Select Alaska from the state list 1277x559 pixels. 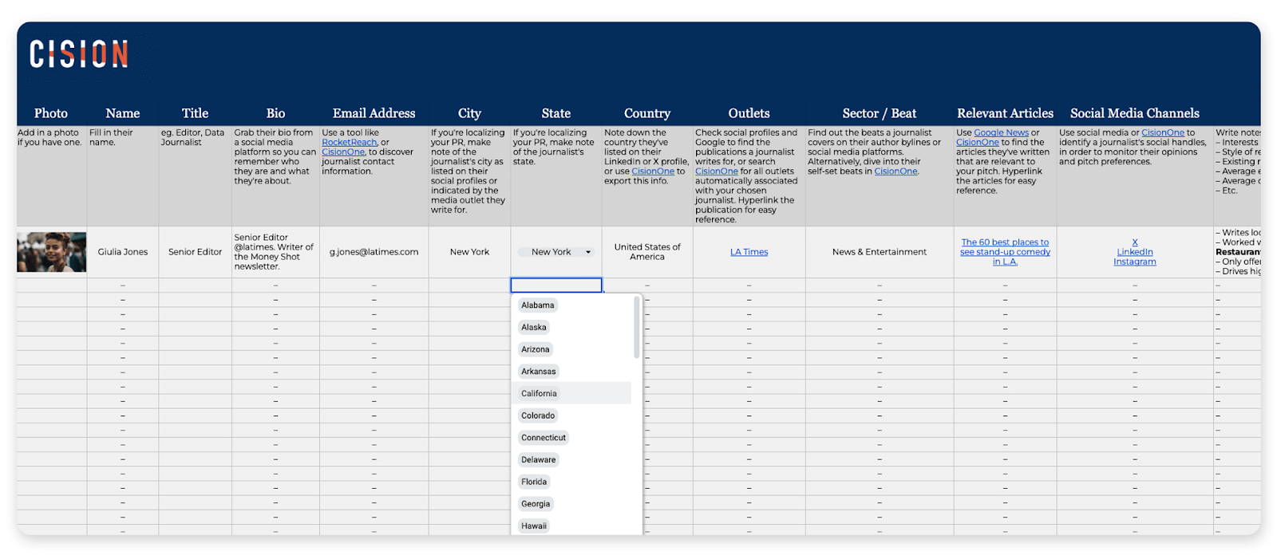coord(534,327)
